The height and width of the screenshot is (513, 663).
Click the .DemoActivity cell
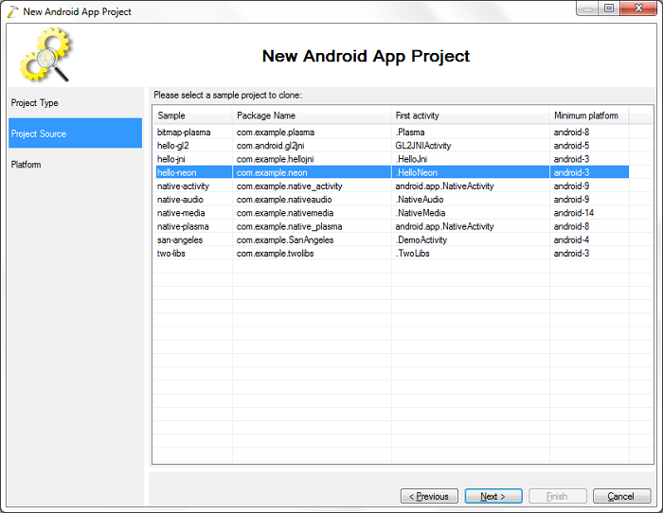pos(421,240)
